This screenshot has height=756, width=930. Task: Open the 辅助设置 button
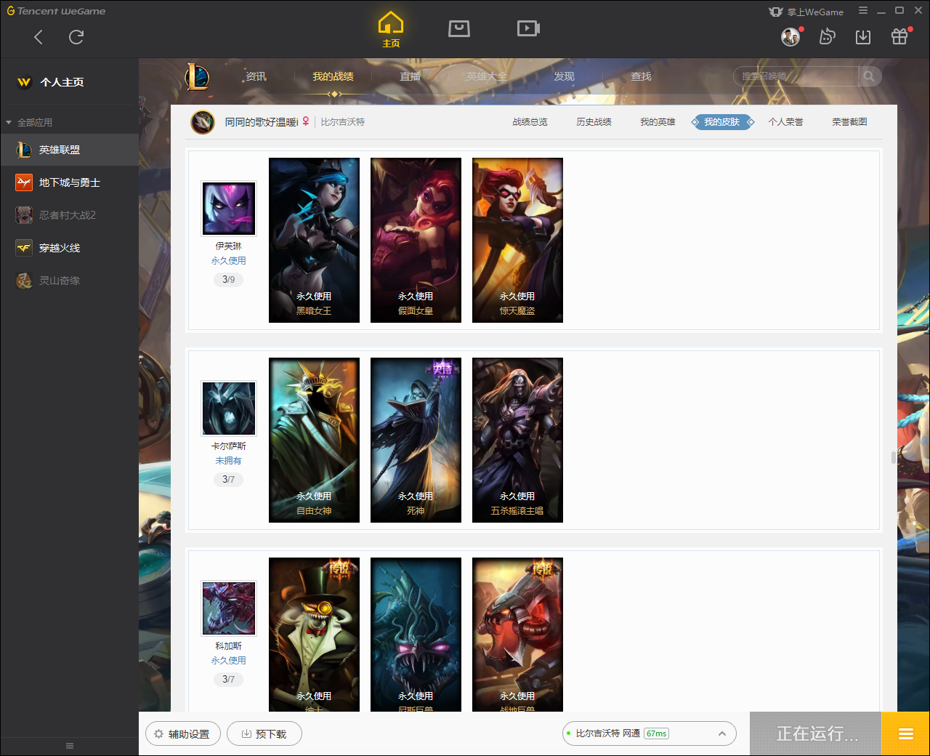(183, 734)
